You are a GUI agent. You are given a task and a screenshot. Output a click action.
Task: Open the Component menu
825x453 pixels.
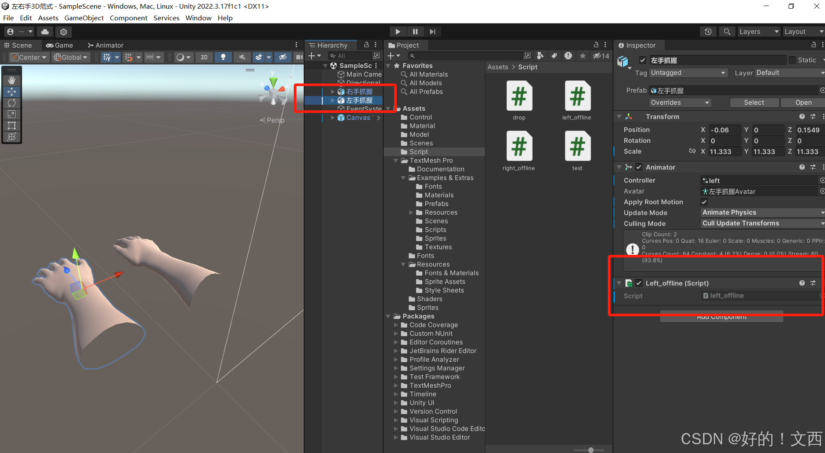(128, 18)
